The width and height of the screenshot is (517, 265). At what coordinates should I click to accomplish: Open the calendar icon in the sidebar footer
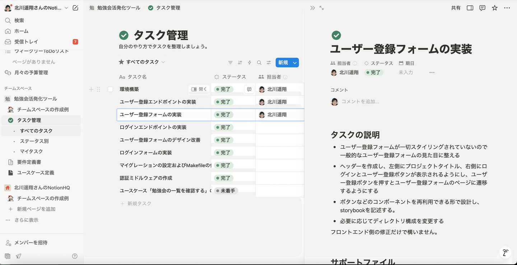coord(8,256)
